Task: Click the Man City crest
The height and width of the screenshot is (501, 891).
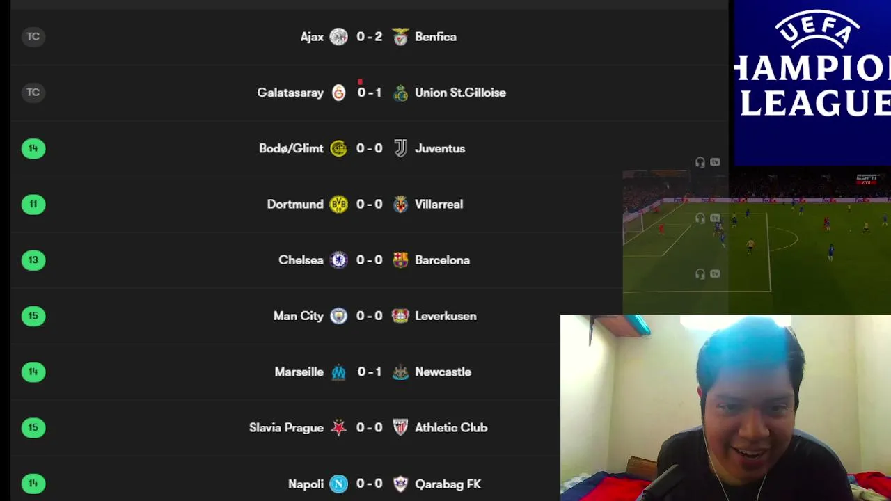Action: coord(338,316)
